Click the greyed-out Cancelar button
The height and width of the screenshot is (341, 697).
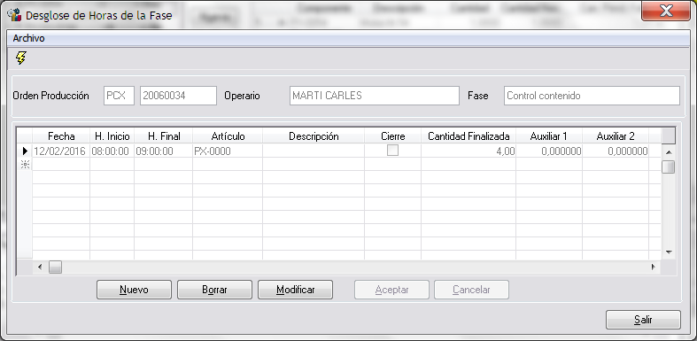coord(472,290)
